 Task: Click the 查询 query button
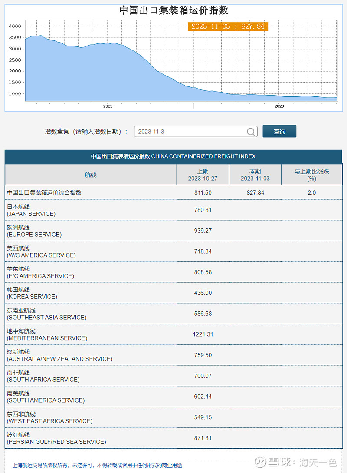279,131
